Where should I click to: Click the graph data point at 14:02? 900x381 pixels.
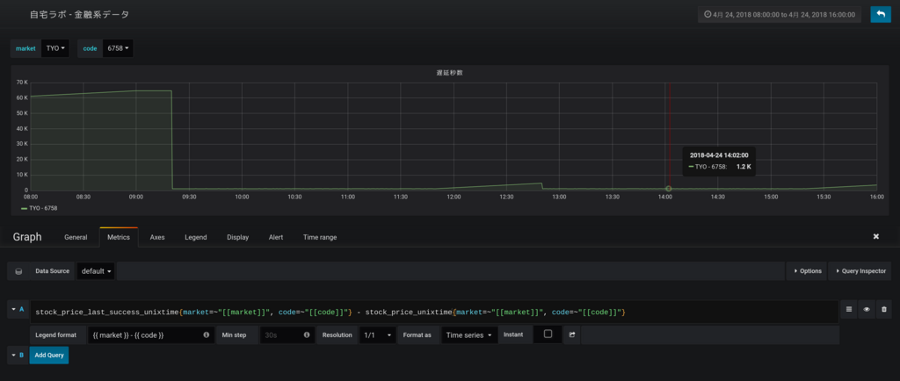pos(668,188)
